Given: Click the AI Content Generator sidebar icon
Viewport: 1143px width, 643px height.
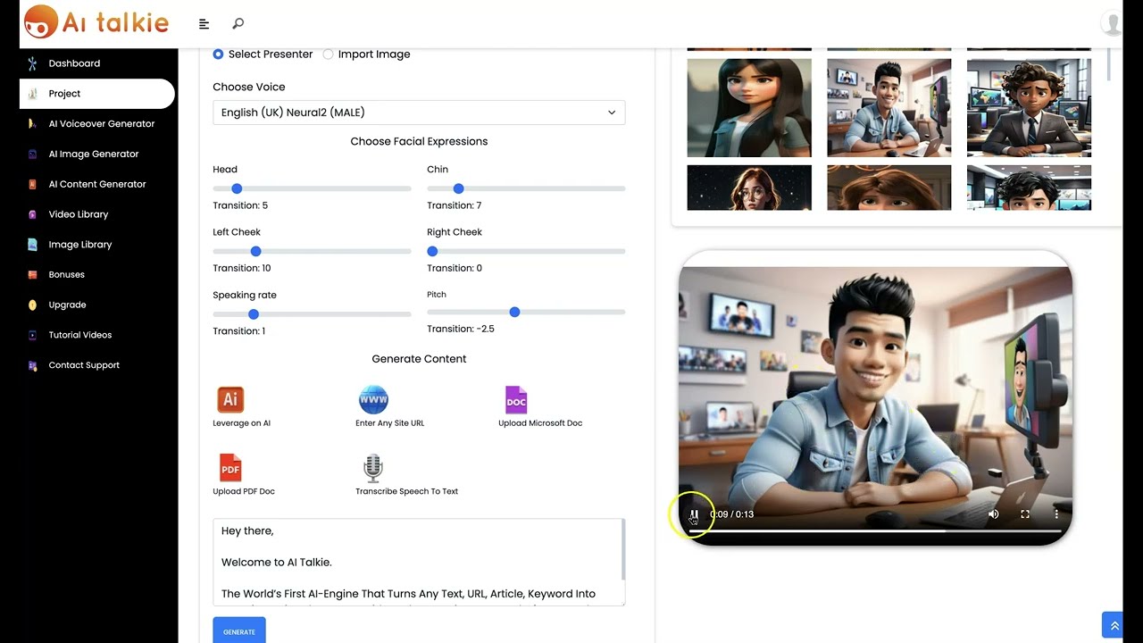Looking at the screenshot, I should [32, 184].
